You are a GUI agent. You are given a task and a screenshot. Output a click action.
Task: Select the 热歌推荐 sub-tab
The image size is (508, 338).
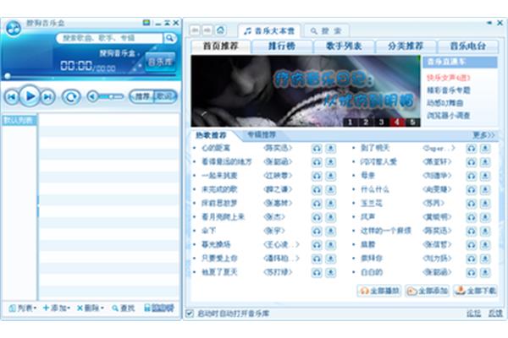coord(211,135)
